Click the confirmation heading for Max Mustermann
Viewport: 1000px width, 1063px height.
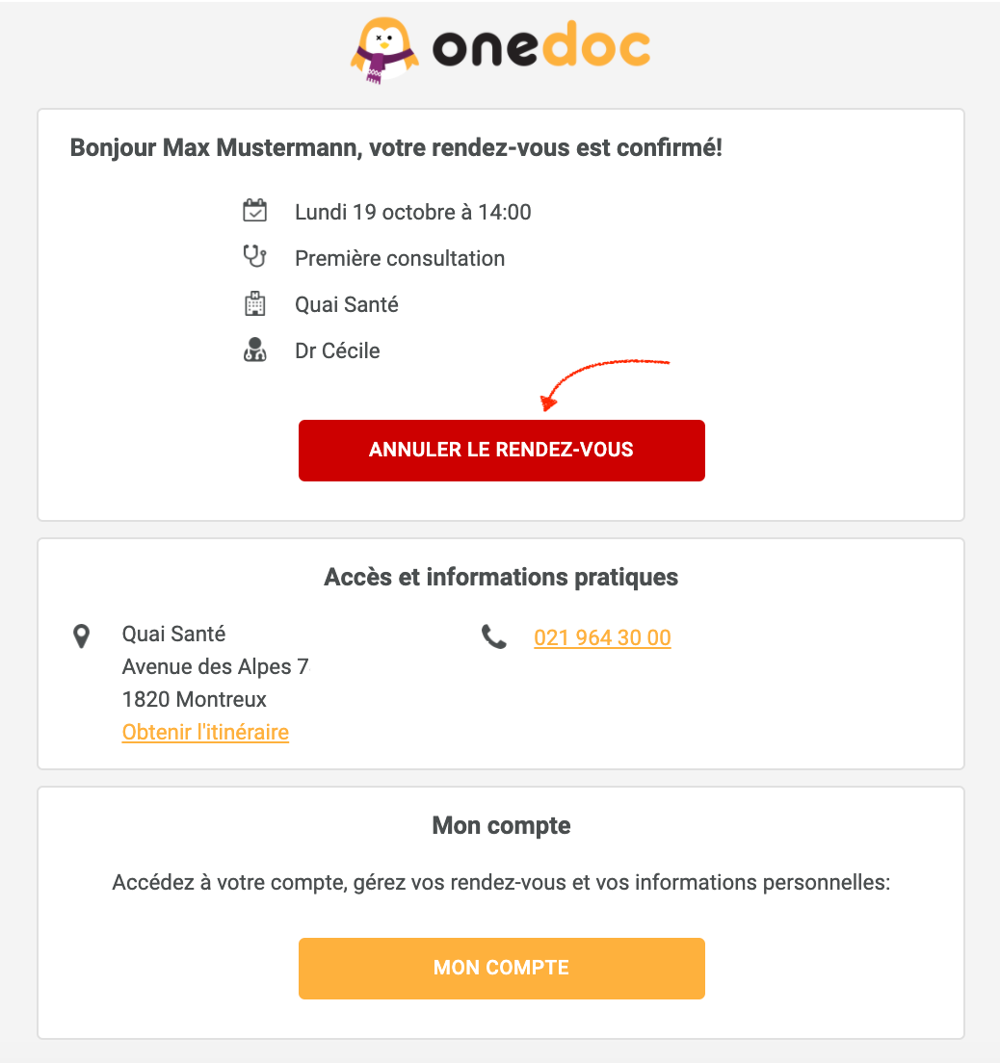[396, 149]
